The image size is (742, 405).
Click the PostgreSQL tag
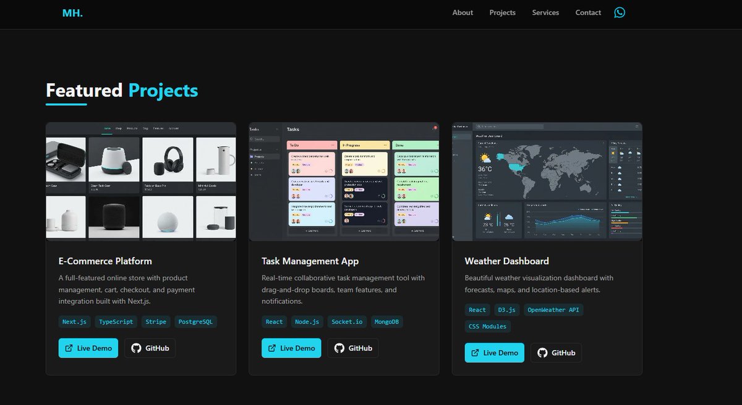click(195, 322)
